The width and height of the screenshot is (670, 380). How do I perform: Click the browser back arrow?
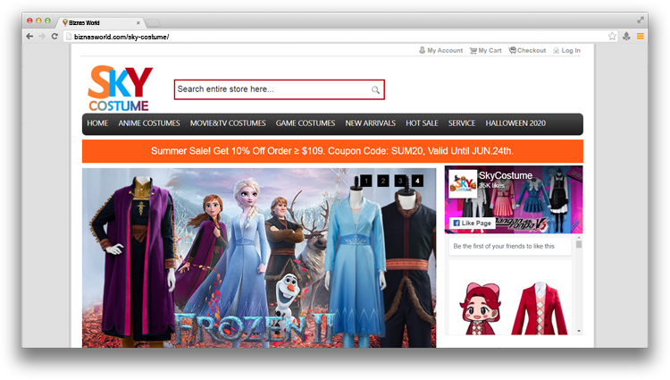pyautogui.click(x=29, y=37)
